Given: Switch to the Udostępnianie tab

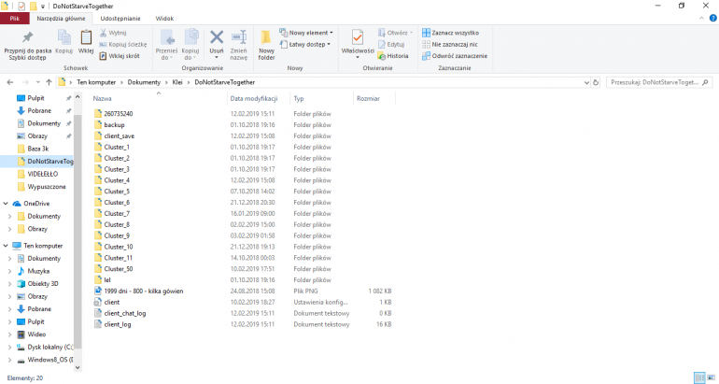Looking at the screenshot, I should (120, 19).
